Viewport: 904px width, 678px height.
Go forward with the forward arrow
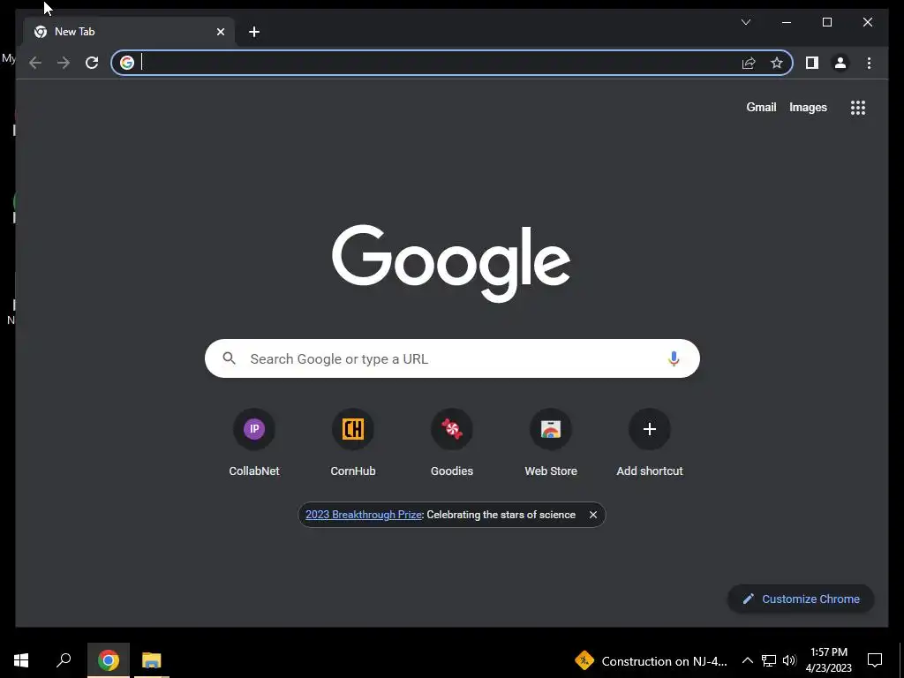[x=64, y=63]
